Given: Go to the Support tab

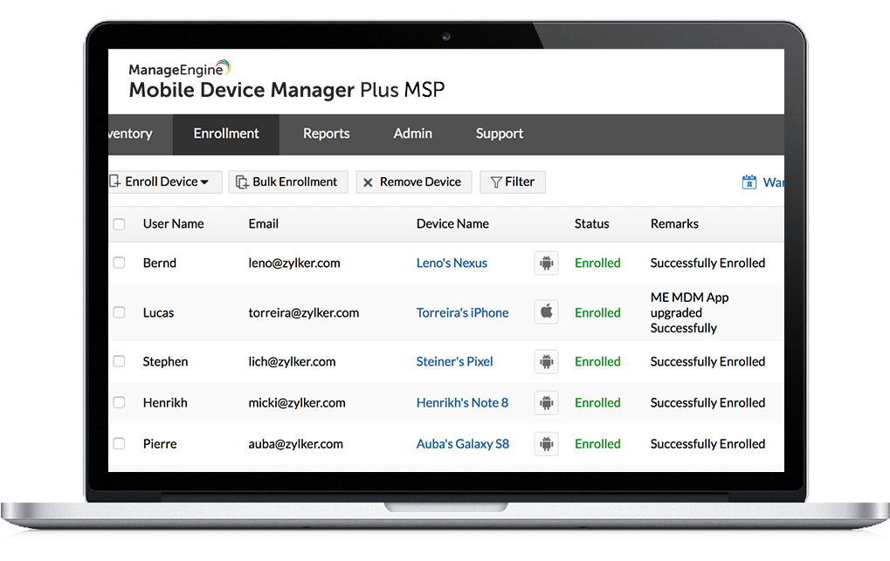Looking at the screenshot, I should (x=499, y=133).
